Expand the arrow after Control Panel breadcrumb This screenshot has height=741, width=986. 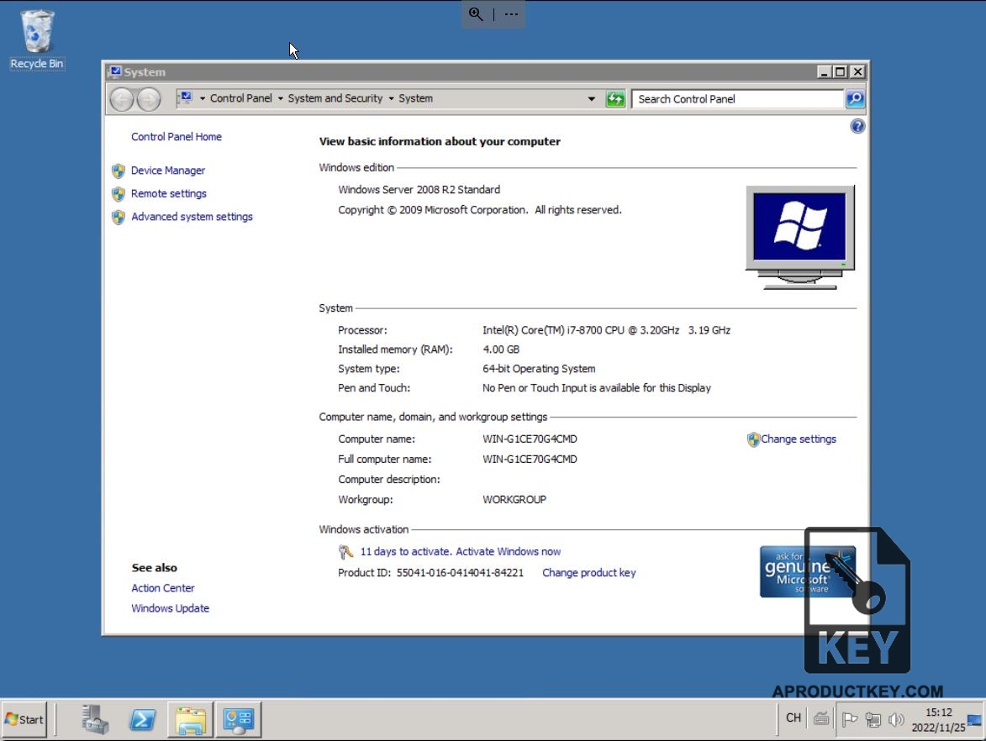coord(281,98)
